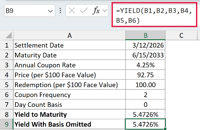This screenshot has width=200, height=130.
Task: Select the active cell B9 showing 5.4726%
Action: [145, 124]
